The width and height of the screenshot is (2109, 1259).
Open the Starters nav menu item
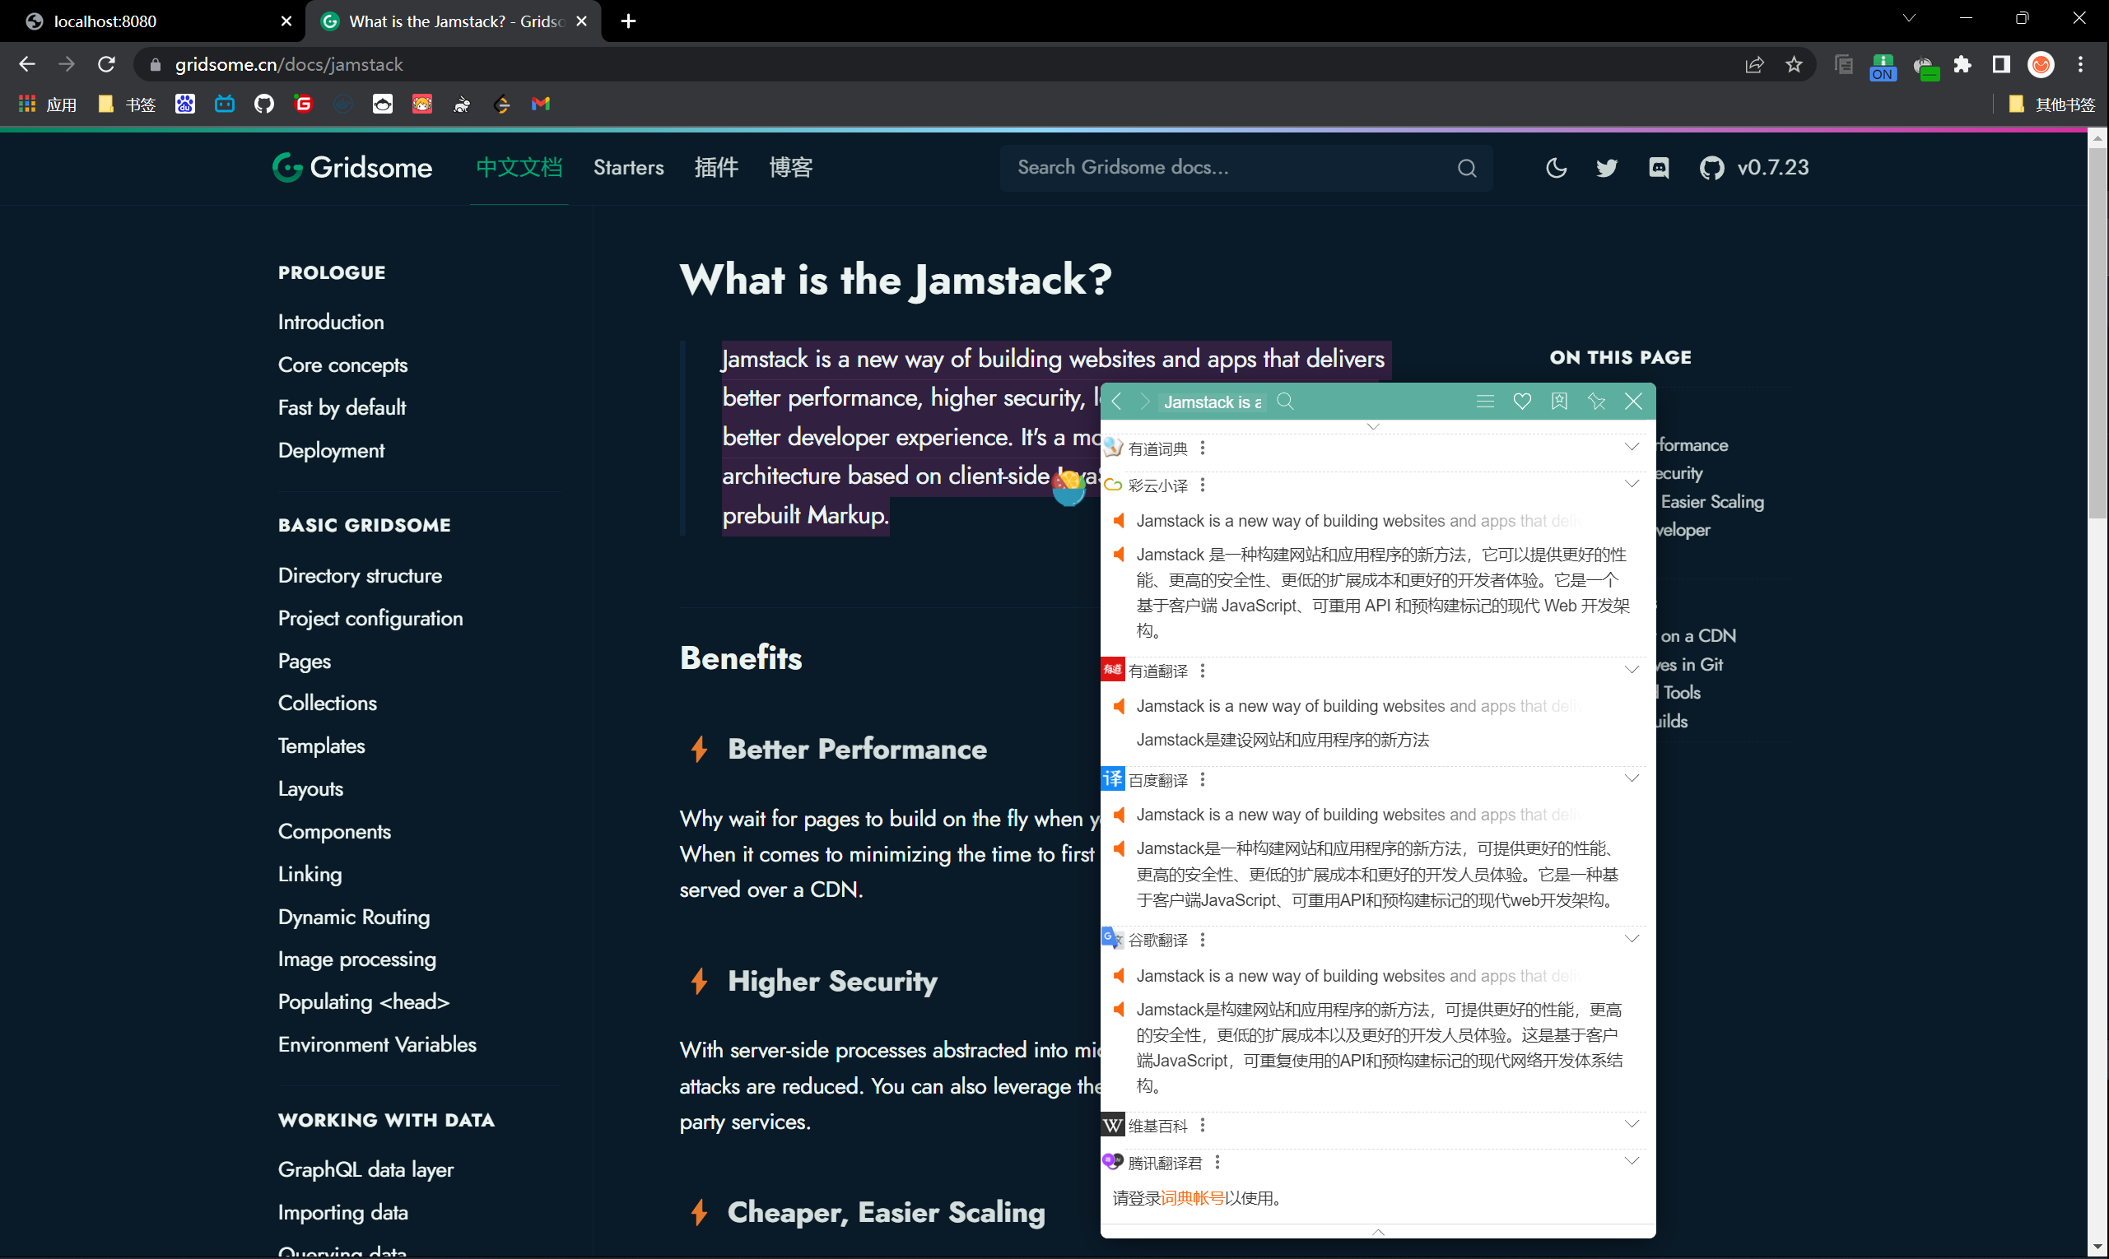628,168
